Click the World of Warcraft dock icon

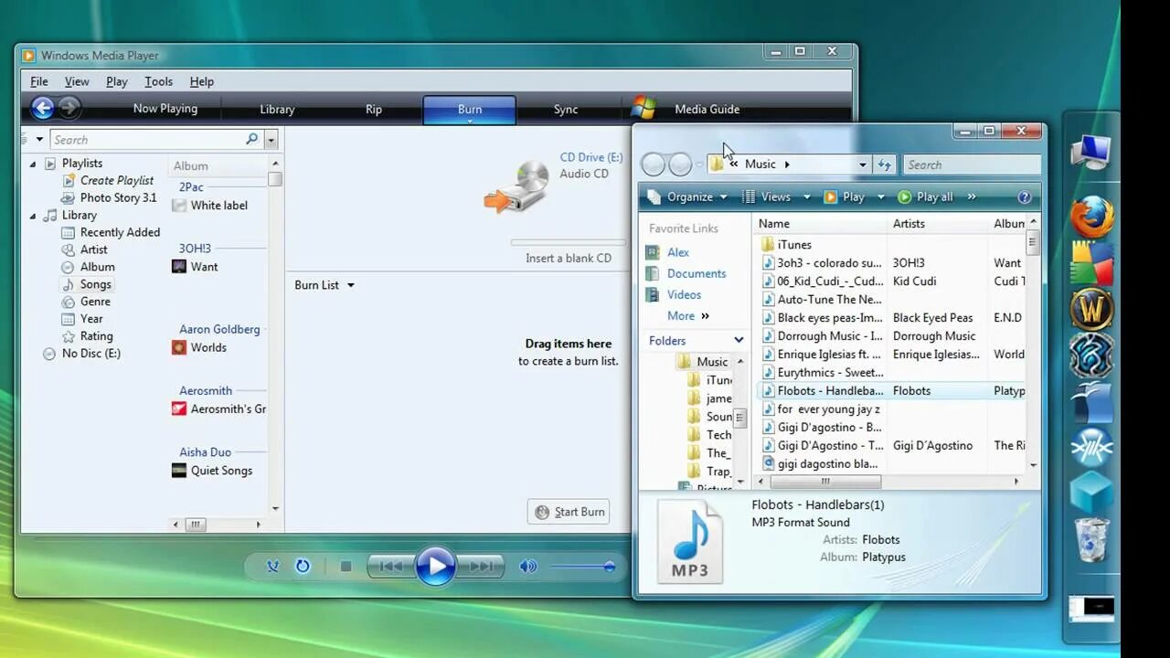coord(1092,309)
